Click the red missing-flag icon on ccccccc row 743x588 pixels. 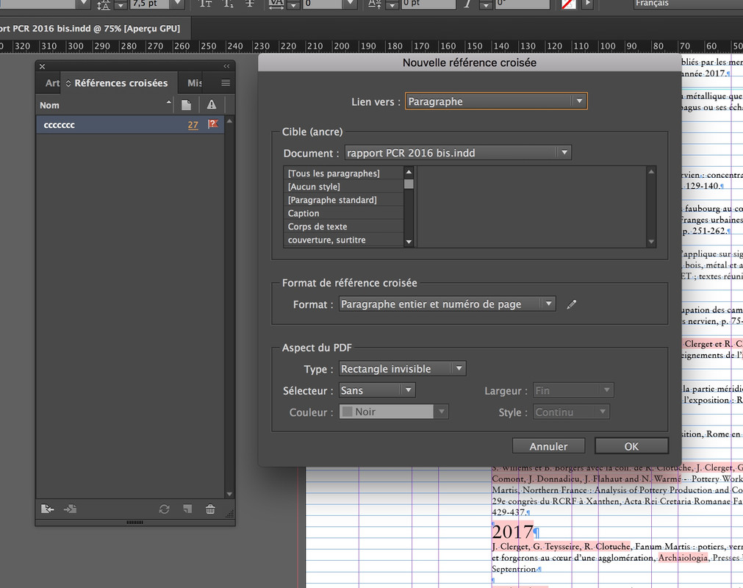click(213, 124)
